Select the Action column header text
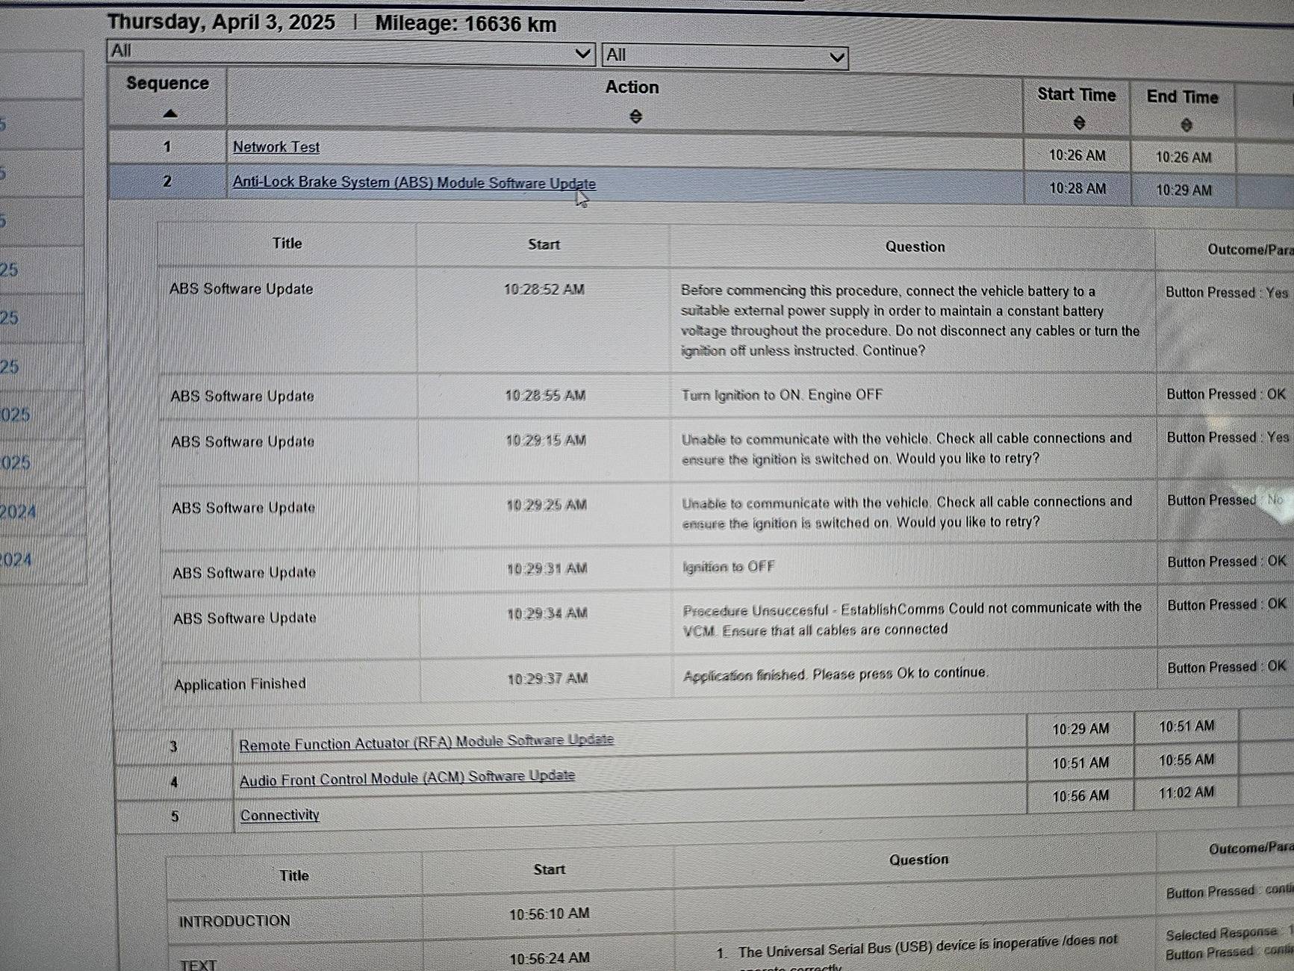Image resolution: width=1294 pixels, height=971 pixels. point(632,87)
